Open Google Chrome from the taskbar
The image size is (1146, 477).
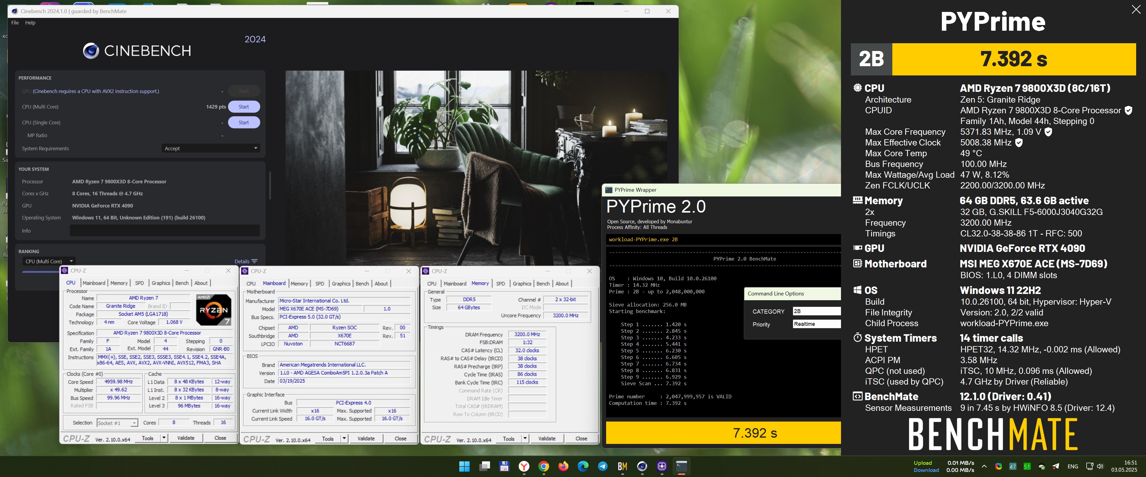[x=543, y=466]
